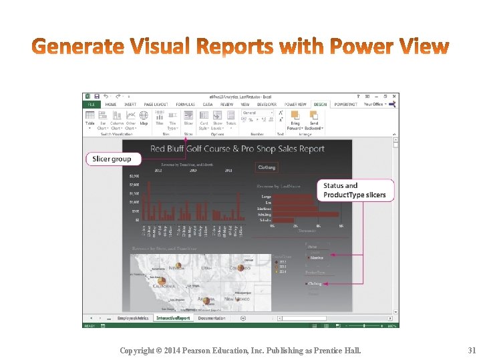481x360 pixels.
Task: Click the macro record icon in status bar
Action: pyautogui.click(x=103, y=326)
